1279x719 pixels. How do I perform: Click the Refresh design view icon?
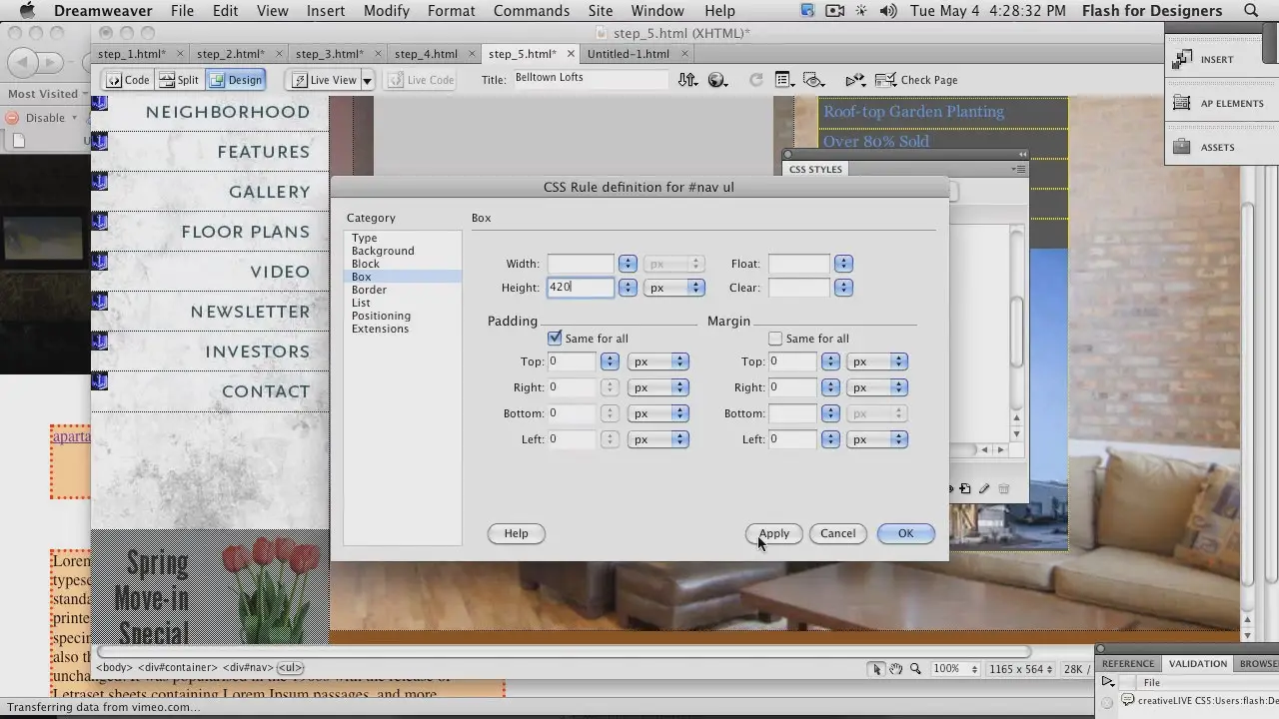tap(756, 80)
